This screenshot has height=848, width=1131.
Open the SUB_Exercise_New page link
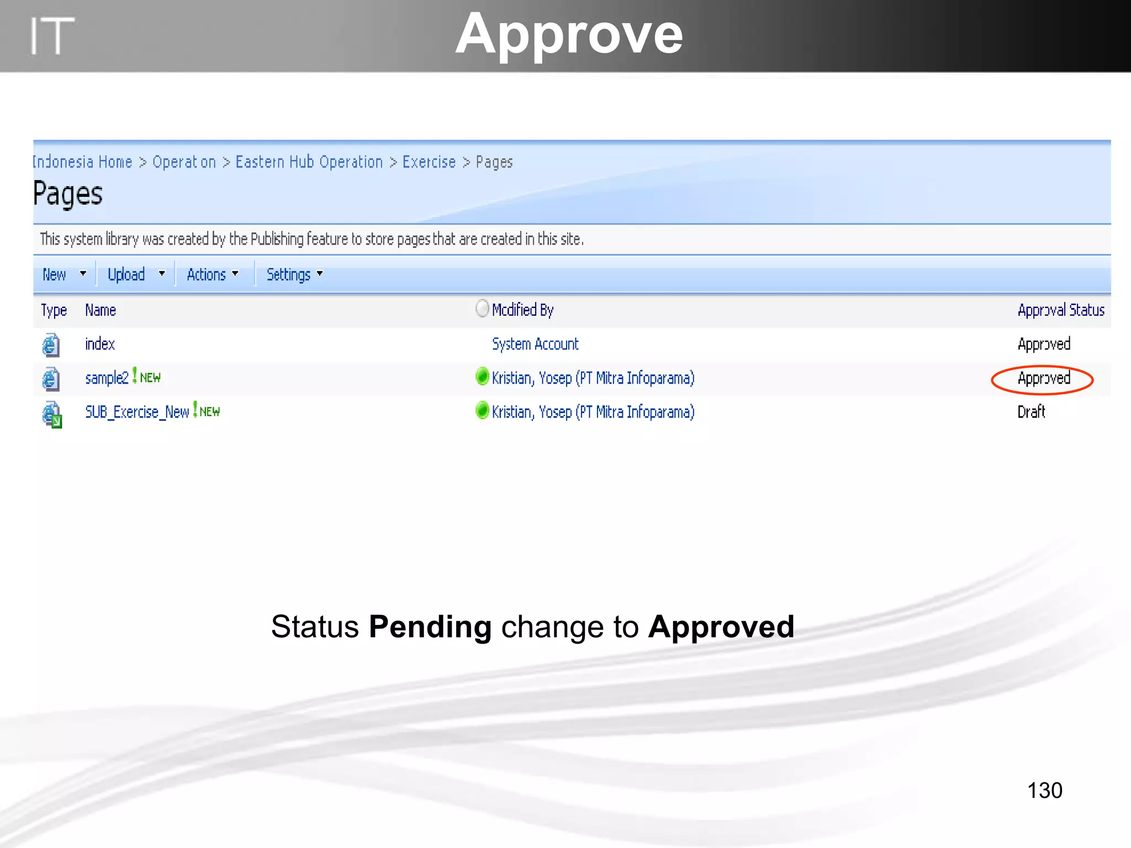tap(137, 412)
